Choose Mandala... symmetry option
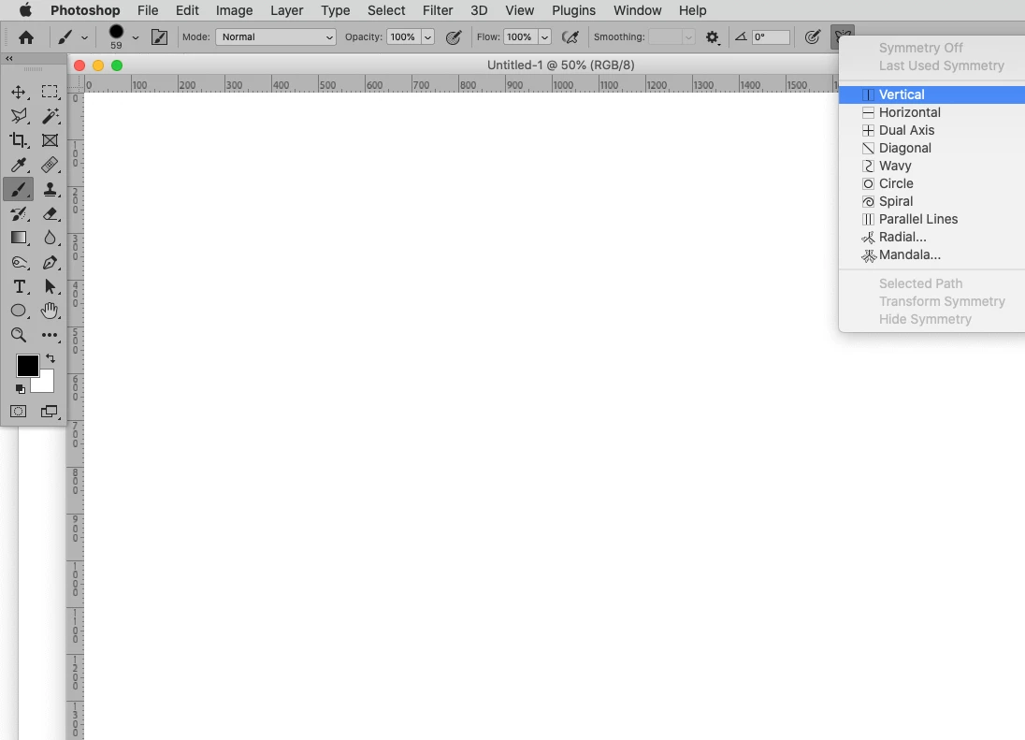Image resolution: width=1025 pixels, height=740 pixels. pyautogui.click(x=931, y=255)
